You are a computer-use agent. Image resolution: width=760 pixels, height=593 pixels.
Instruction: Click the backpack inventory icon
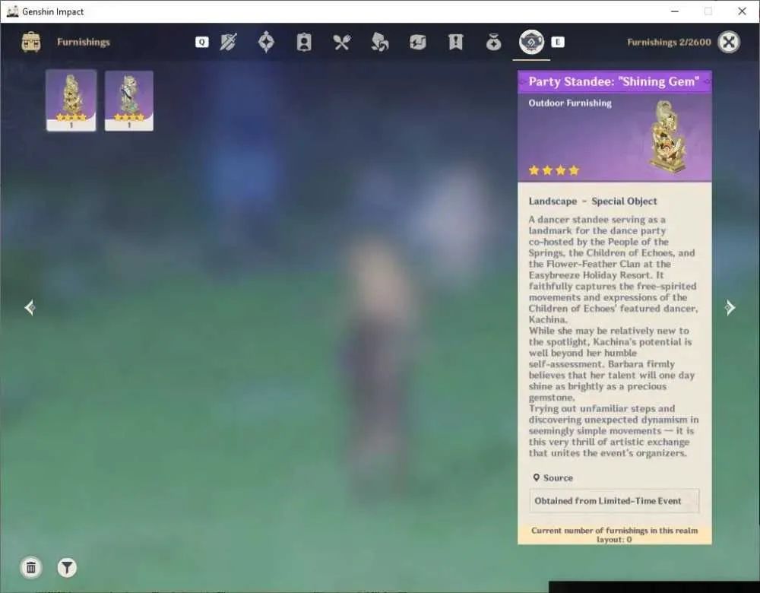coord(31,42)
